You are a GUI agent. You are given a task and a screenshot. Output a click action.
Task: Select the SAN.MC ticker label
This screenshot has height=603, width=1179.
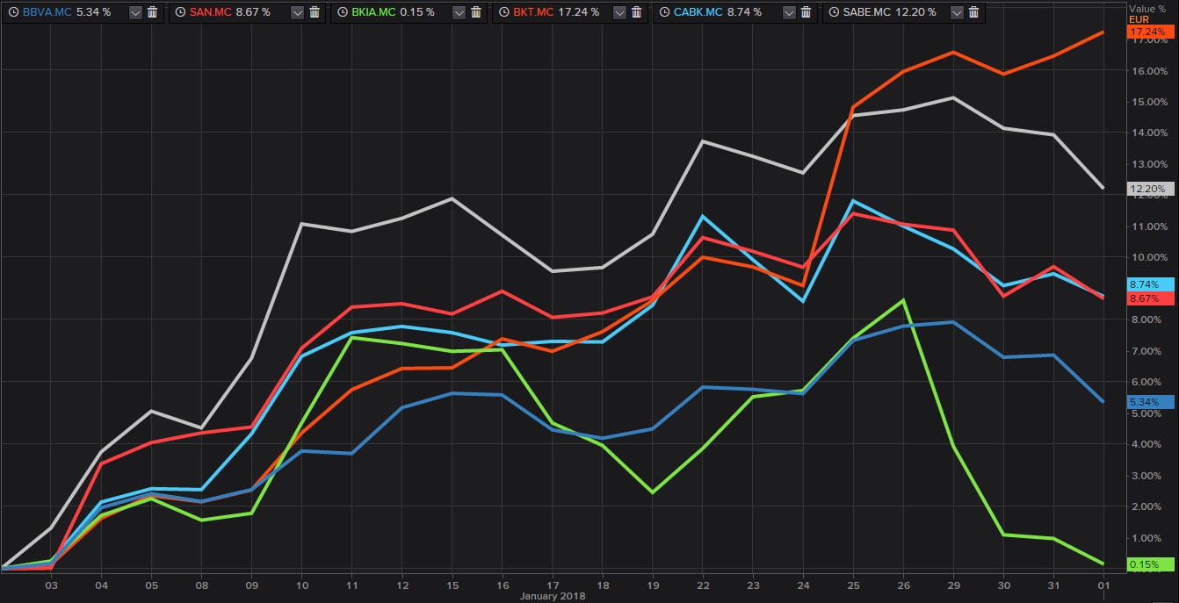pos(211,12)
